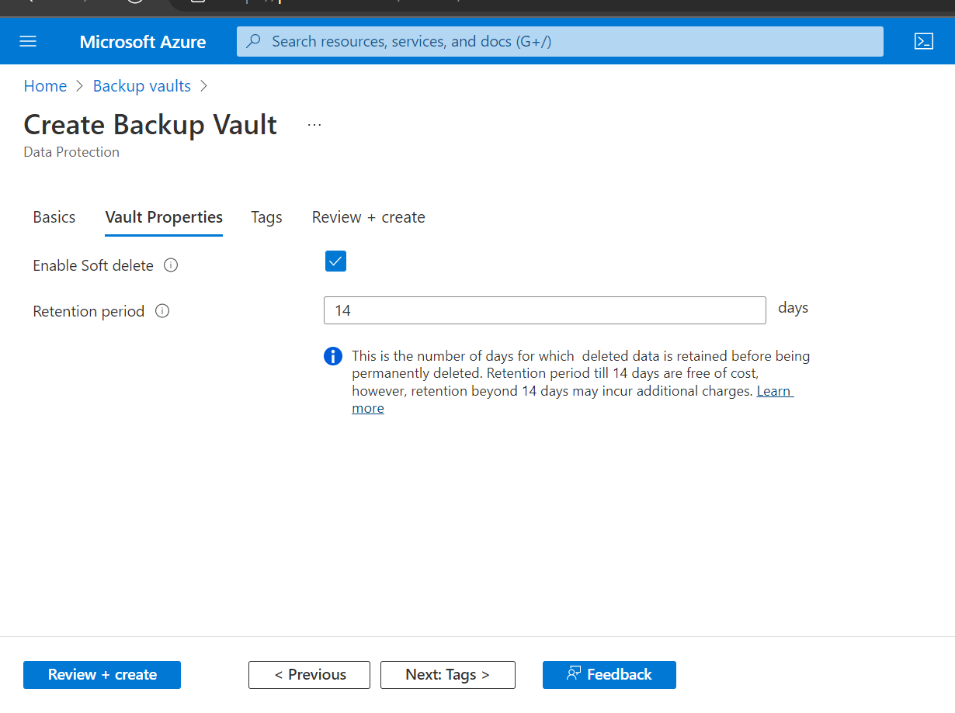Click the search magnifier in the search bar
This screenshot has height=713, width=955.
coord(254,41)
